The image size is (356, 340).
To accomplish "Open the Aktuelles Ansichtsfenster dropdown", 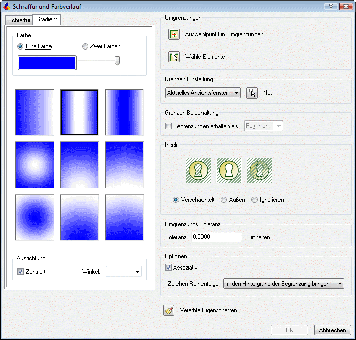I will 203,93.
